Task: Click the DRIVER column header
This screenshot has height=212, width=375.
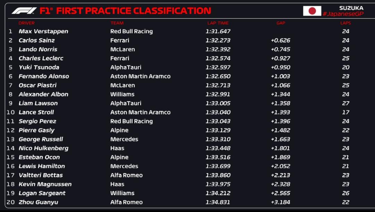Action: point(26,23)
